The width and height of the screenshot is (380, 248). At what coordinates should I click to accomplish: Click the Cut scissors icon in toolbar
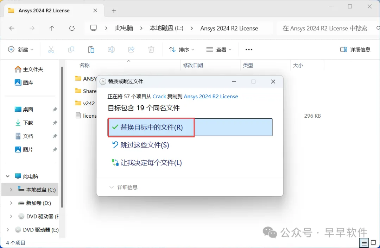click(51, 50)
